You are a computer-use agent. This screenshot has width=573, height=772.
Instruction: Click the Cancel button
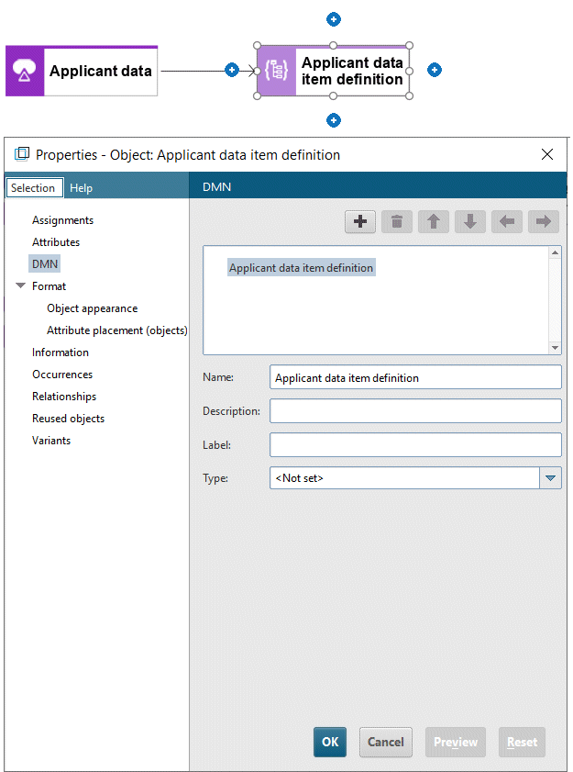coord(386,742)
